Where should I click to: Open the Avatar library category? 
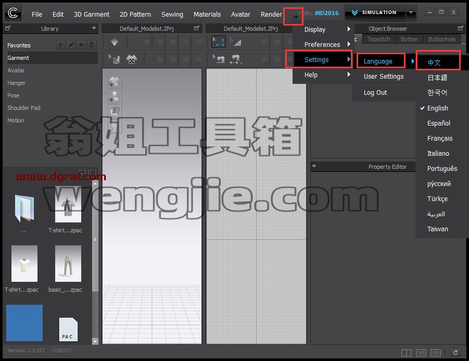click(x=16, y=70)
